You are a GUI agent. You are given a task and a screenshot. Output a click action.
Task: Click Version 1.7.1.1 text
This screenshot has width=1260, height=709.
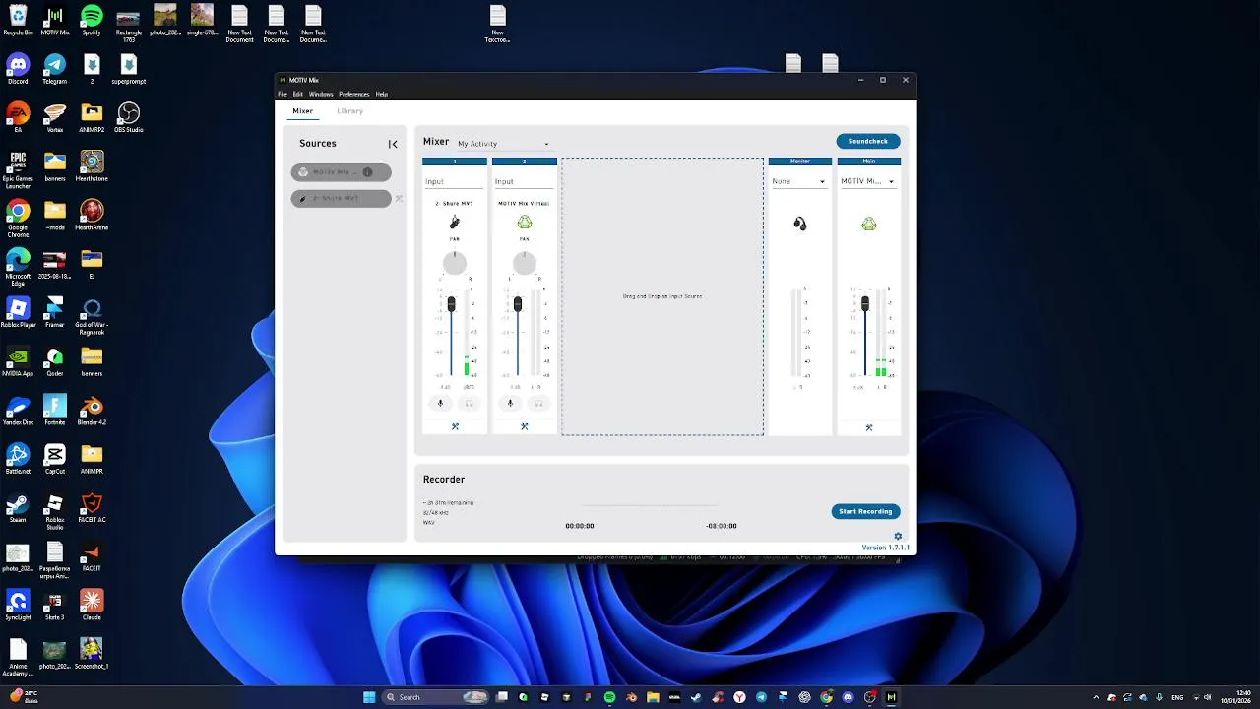(x=885, y=548)
